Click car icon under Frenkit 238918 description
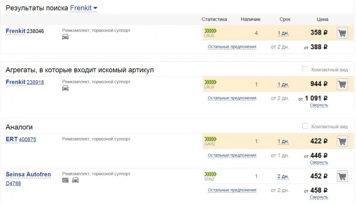The width and height of the screenshot is (356, 205). point(65,88)
